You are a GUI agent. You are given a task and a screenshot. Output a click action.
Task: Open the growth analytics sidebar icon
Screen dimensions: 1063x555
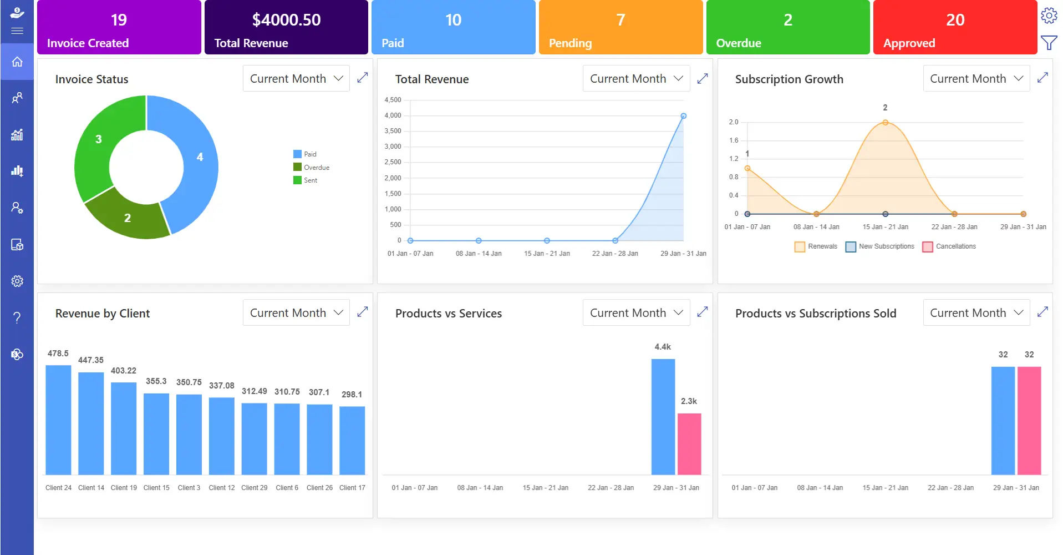point(17,134)
